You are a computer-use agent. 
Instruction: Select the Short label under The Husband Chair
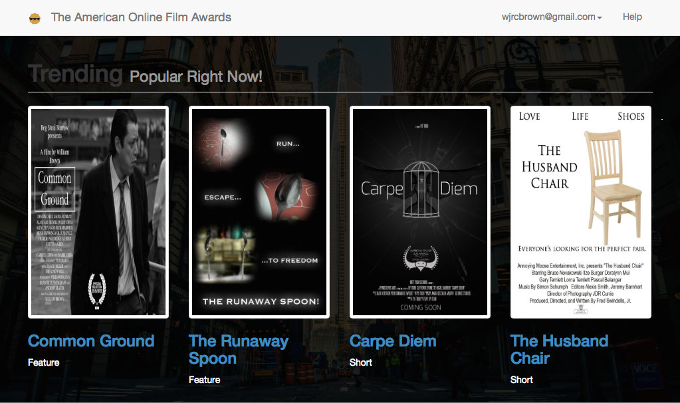(x=522, y=380)
